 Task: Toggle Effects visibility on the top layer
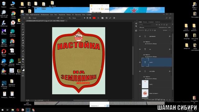click(x=144, y=42)
